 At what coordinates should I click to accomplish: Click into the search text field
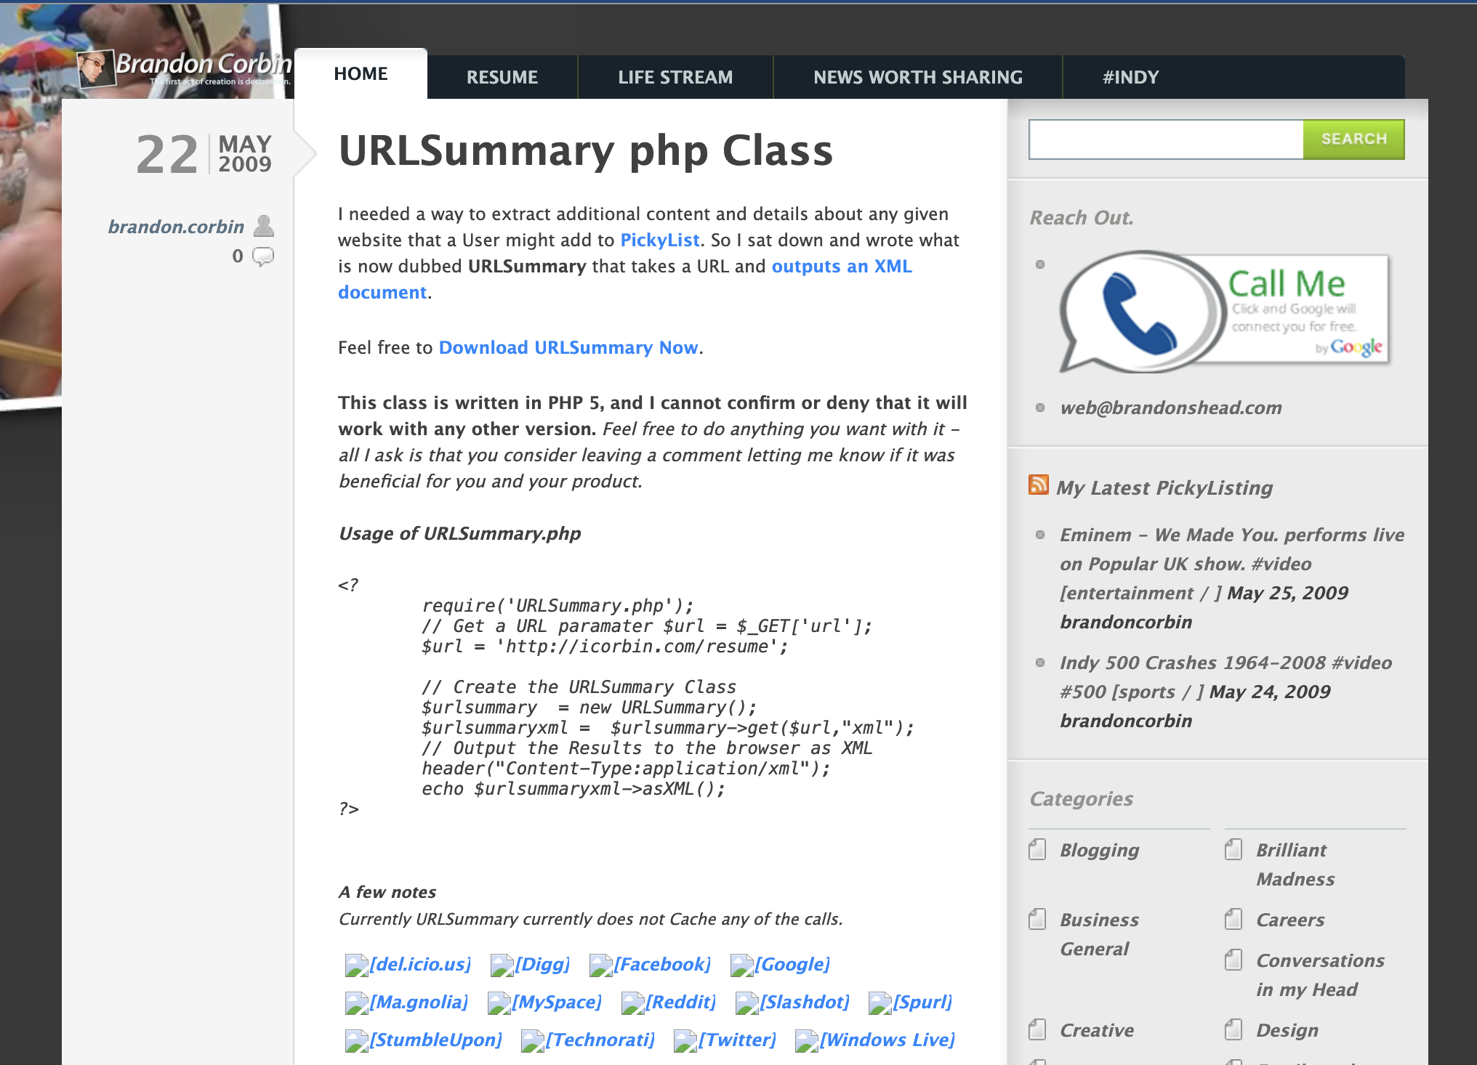pyautogui.click(x=1166, y=139)
